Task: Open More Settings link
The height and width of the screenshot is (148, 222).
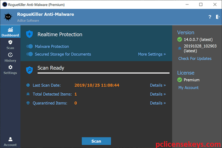Action: 152,54
